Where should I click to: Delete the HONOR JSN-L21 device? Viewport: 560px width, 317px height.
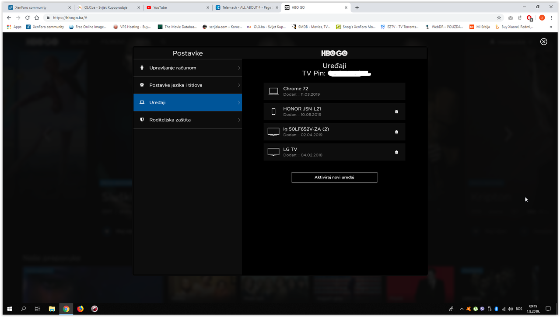(396, 111)
